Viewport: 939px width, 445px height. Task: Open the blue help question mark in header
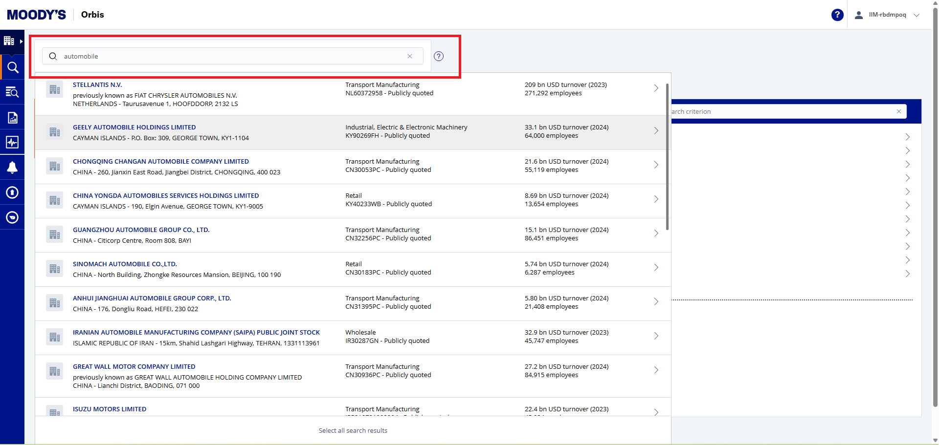coord(837,15)
